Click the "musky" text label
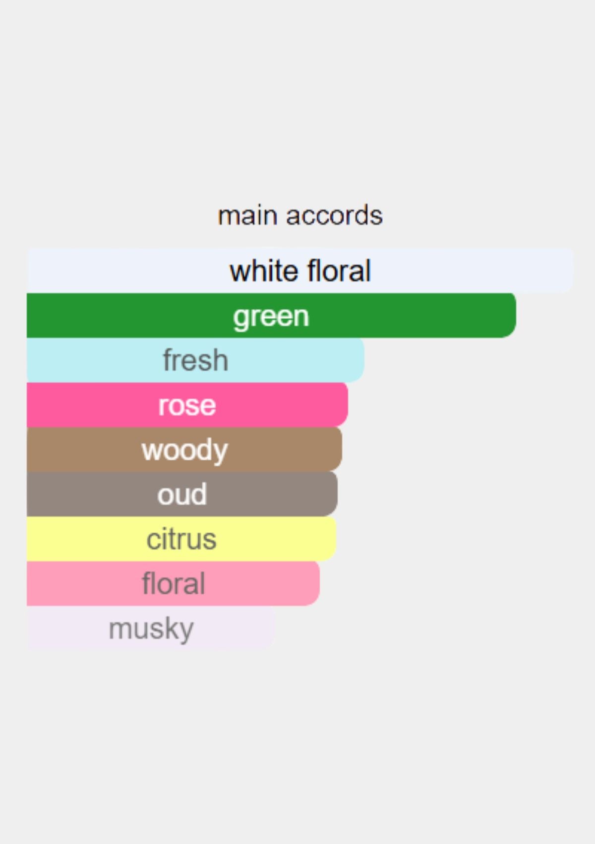This screenshot has width=595, height=844. click(x=151, y=629)
